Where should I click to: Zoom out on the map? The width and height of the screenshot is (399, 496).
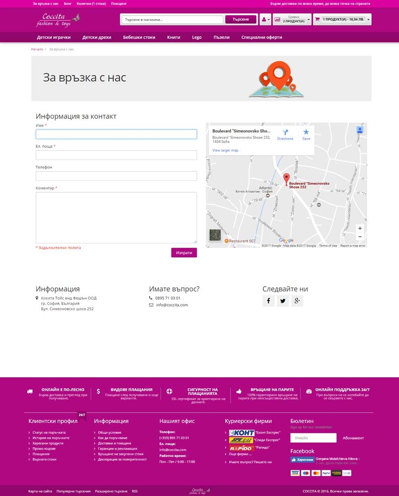coord(360,237)
